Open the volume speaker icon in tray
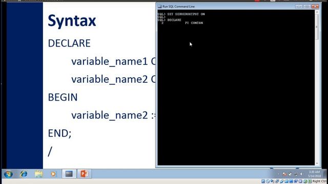Viewport: 328px width, 184px height. pos(301,174)
